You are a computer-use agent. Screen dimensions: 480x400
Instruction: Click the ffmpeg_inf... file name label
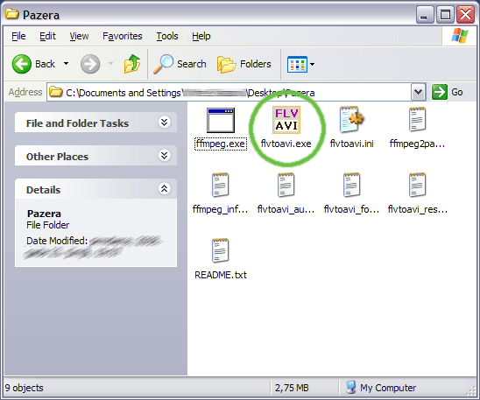pyautogui.click(x=220, y=209)
